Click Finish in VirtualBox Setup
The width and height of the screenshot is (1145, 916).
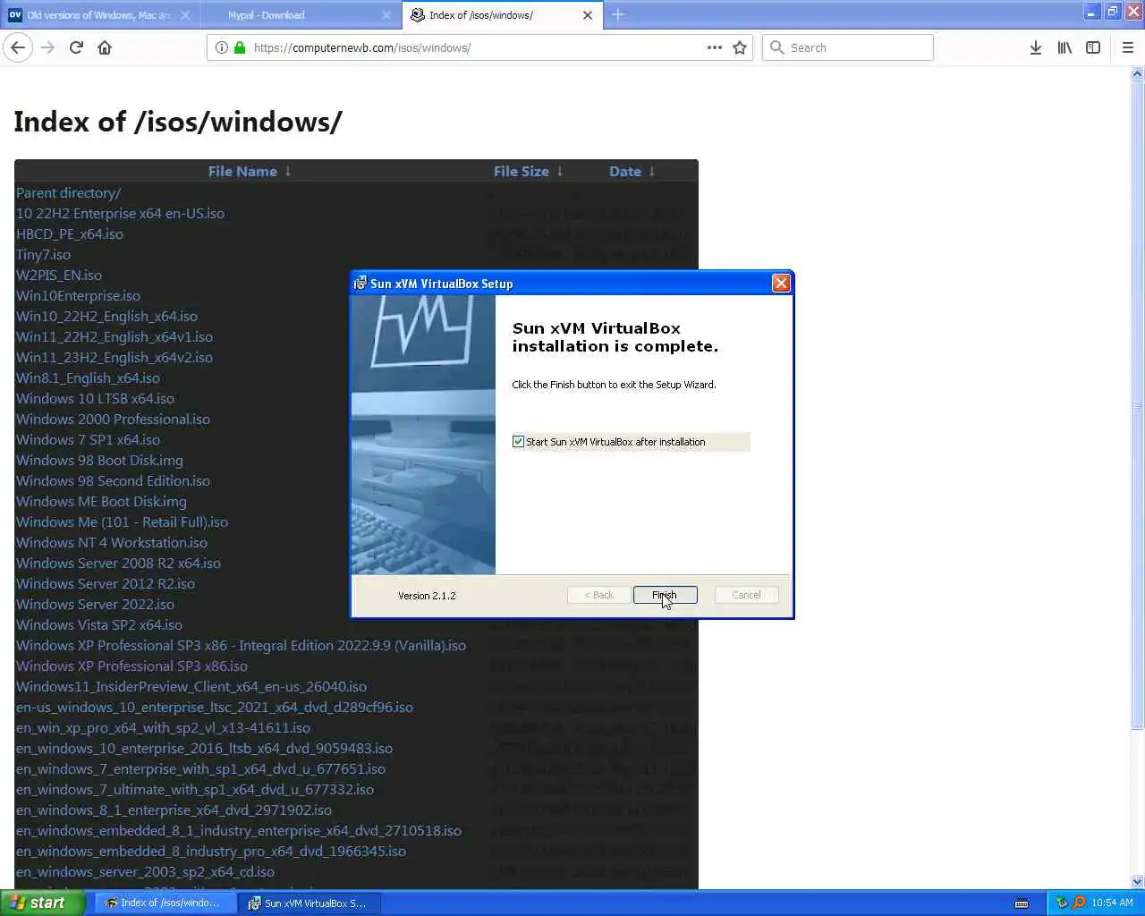point(665,595)
